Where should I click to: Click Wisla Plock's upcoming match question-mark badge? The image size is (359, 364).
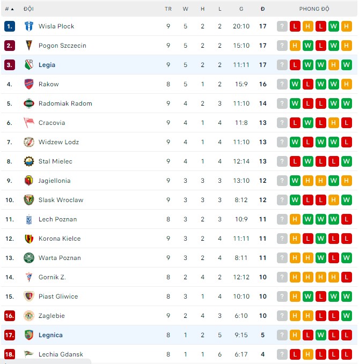tap(282, 26)
